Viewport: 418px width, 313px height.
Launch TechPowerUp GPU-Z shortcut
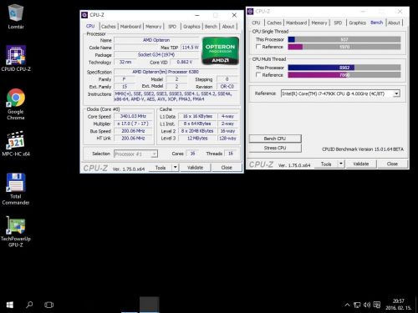(x=16, y=232)
